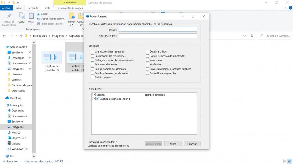
Task: Open OneDrive in the navigation pane
Action: click(15, 98)
